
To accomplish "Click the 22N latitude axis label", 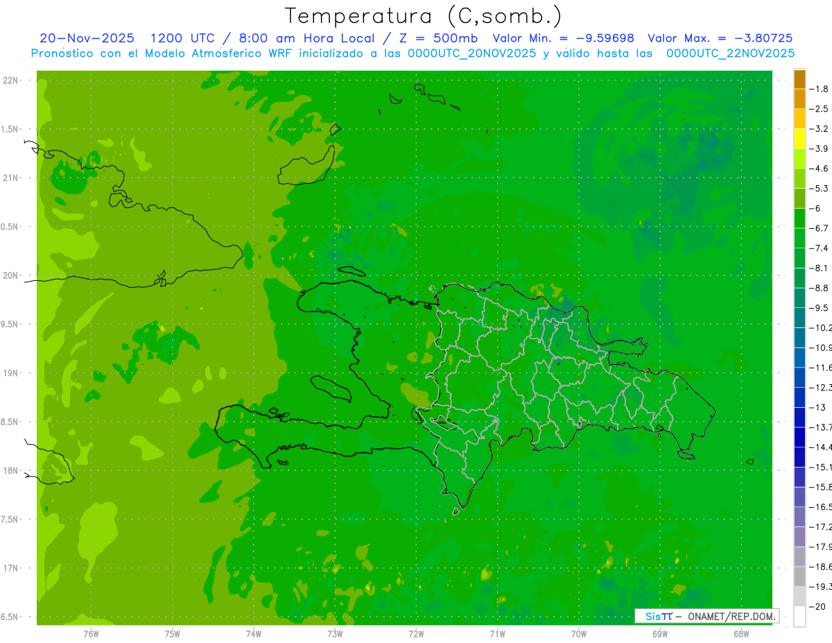I will point(10,80).
